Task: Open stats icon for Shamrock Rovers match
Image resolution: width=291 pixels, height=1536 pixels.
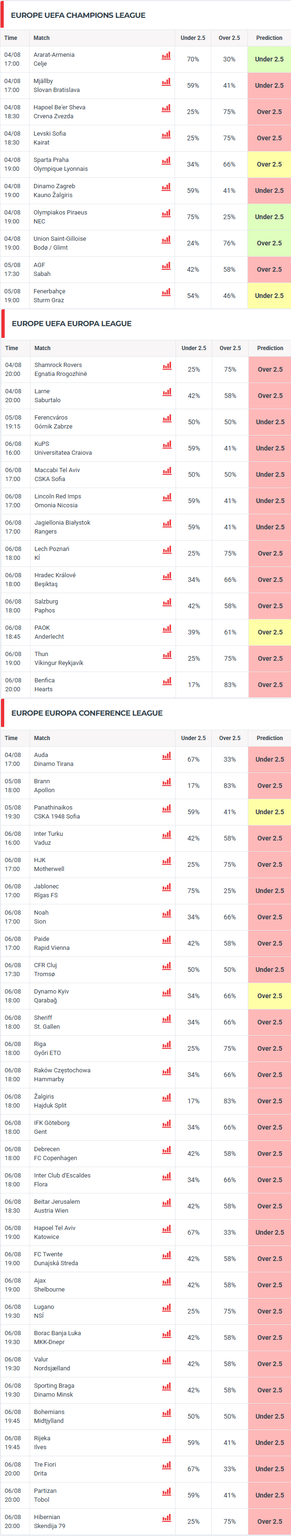Action: [x=167, y=366]
